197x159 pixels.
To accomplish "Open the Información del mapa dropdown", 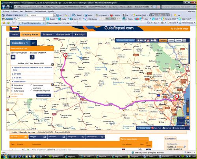I will pyautogui.click(x=125, y=40).
